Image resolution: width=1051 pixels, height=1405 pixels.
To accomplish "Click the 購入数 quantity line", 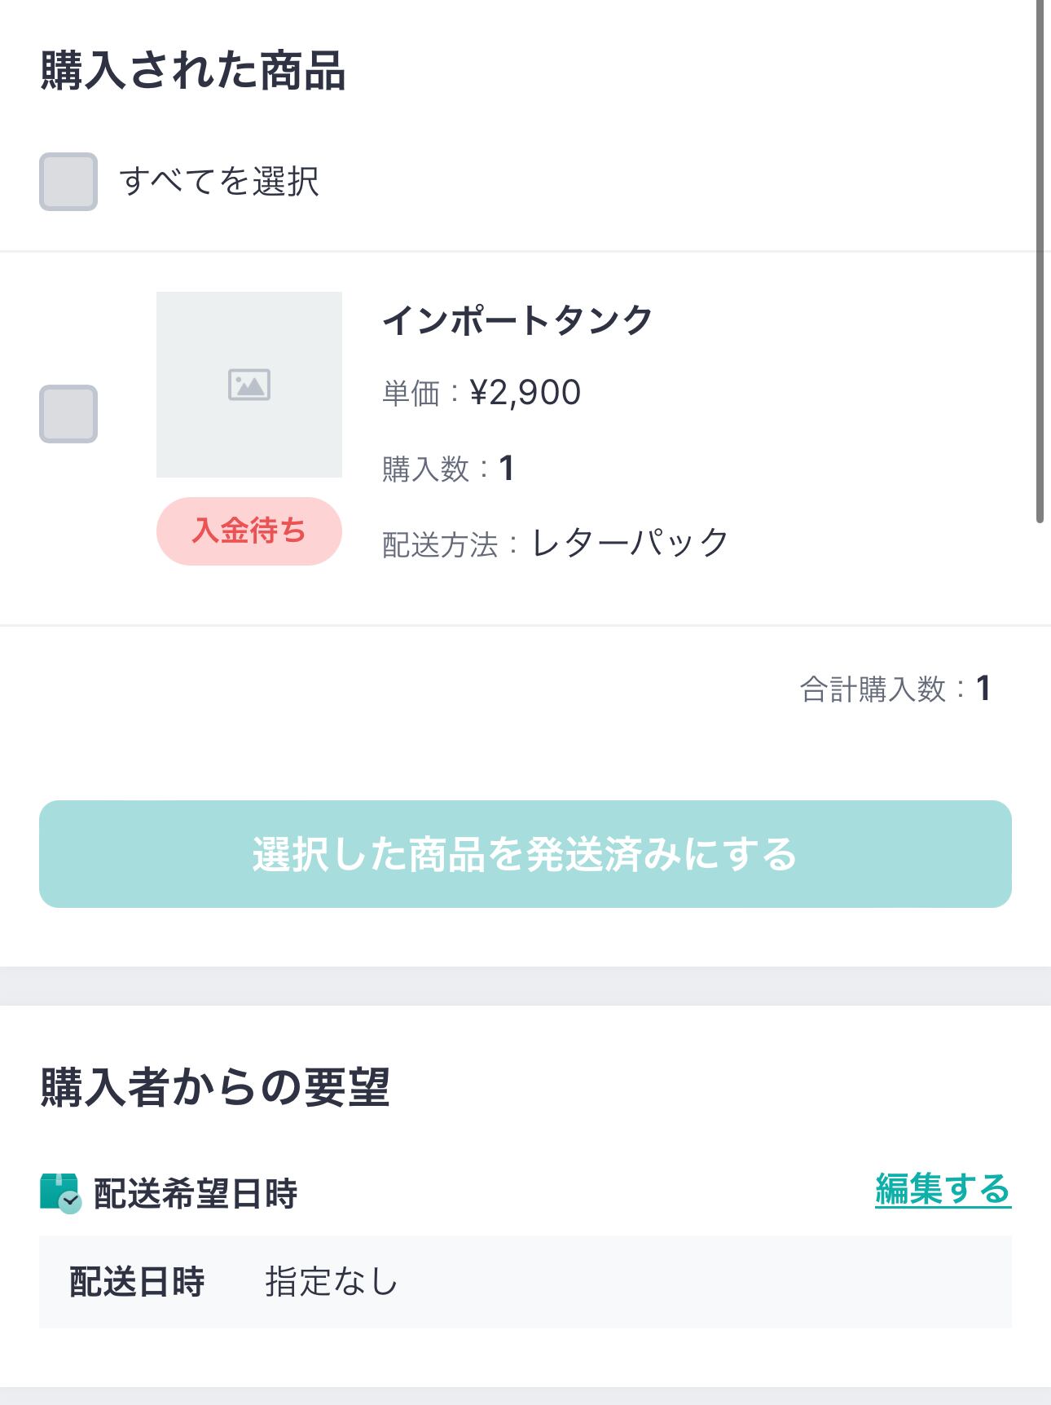I will [x=448, y=469].
